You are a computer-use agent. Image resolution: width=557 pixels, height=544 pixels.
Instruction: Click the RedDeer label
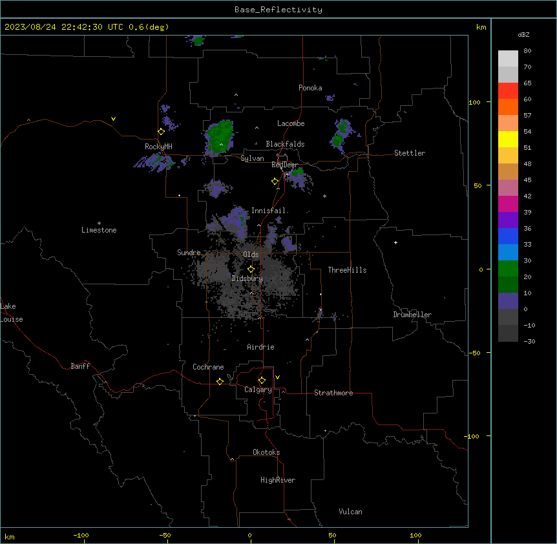284,165
